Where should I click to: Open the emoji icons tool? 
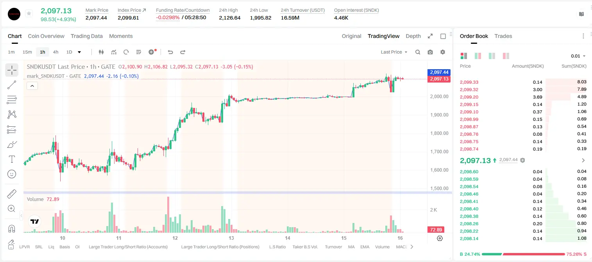tap(12, 174)
